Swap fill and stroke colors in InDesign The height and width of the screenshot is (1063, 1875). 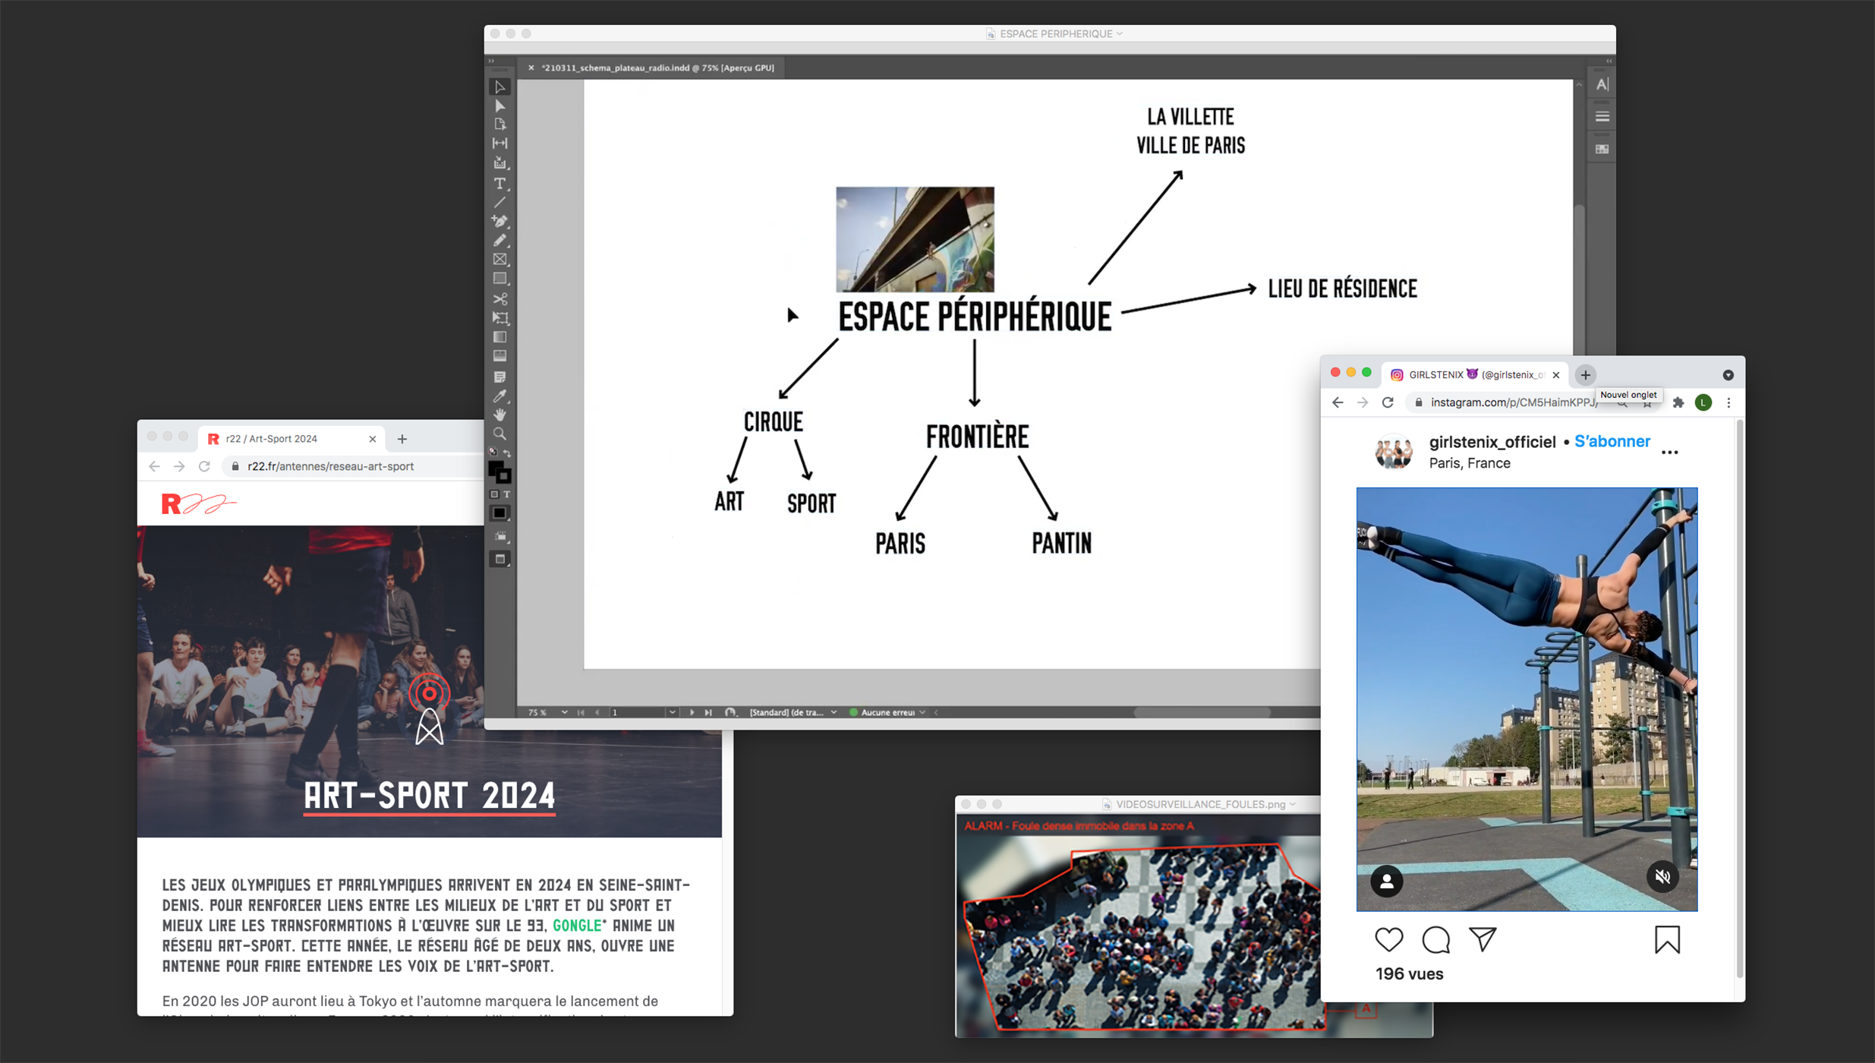[x=507, y=453]
